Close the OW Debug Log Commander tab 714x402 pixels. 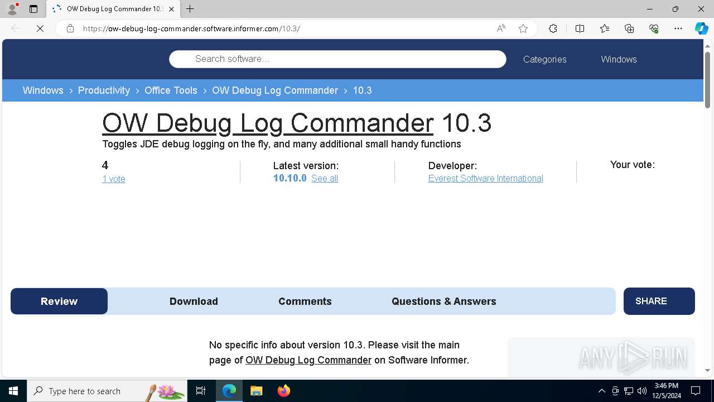coord(171,9)
